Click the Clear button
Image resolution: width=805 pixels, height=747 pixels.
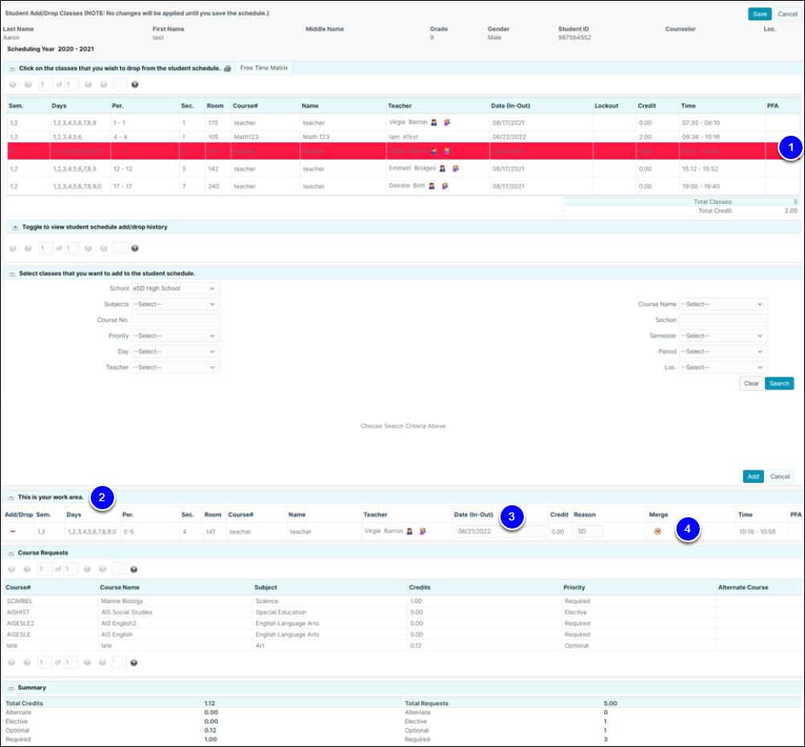click(x=751, y=383)
